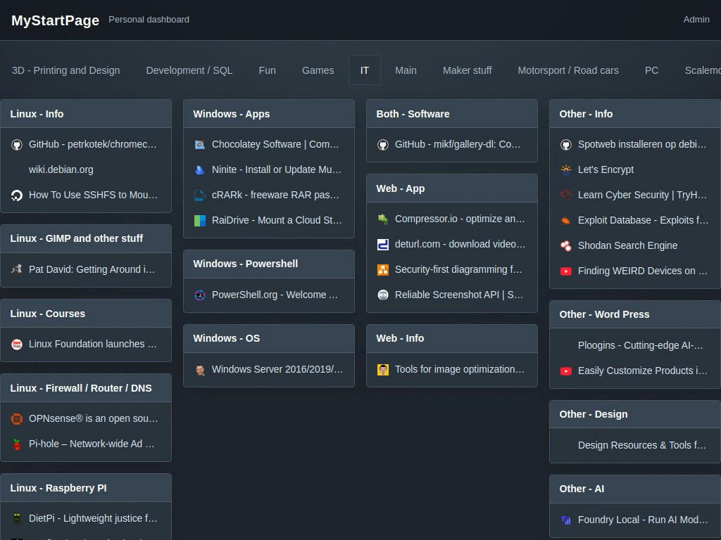
Task: Click the MyStartPage title logo
Action: [55, 20]
